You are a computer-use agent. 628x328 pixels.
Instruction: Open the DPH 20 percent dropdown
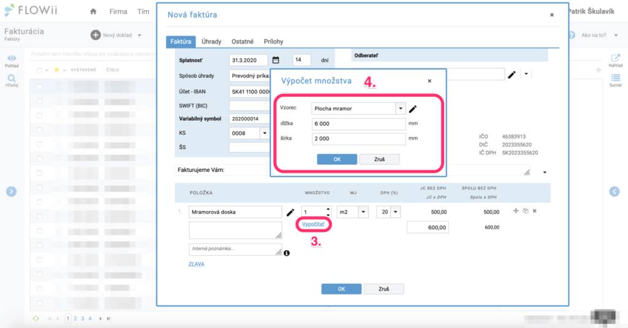(x=396, y=212)
